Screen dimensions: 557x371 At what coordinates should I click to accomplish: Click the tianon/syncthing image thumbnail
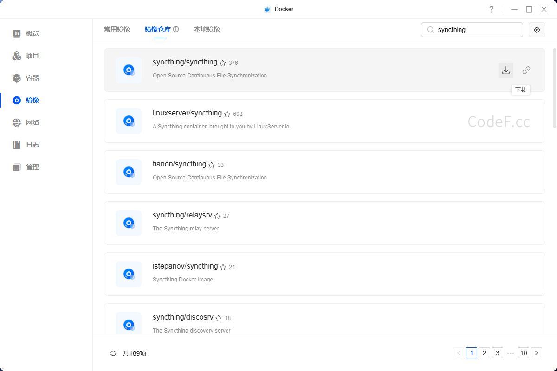129,172
